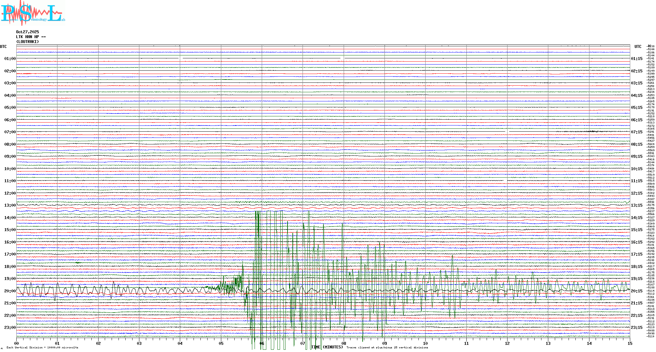Click the 20:00 hour label on left
The height and width of the screenshot is (352, 656).
coord(10,291)
